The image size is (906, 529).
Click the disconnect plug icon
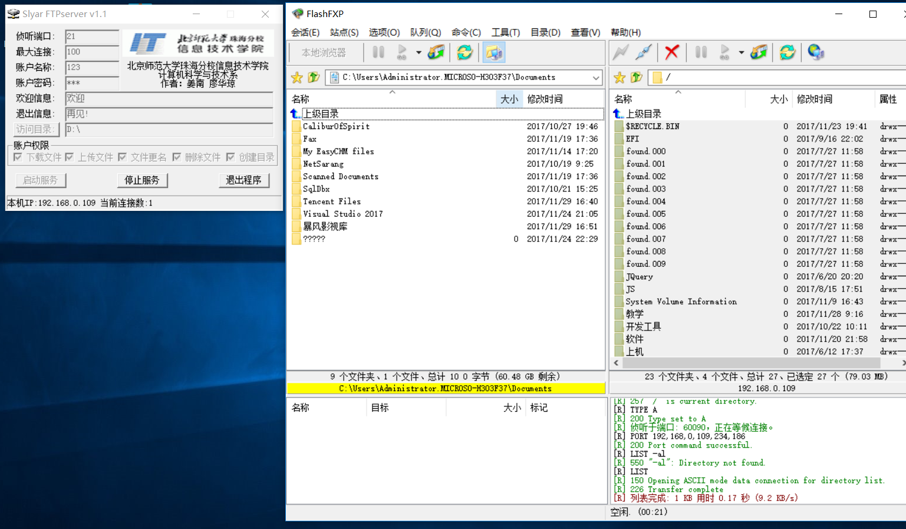[644, 52]
